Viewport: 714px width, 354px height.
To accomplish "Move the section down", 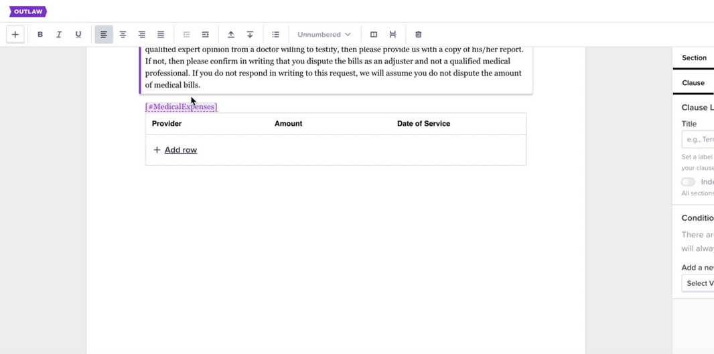I will coord(250,35).
